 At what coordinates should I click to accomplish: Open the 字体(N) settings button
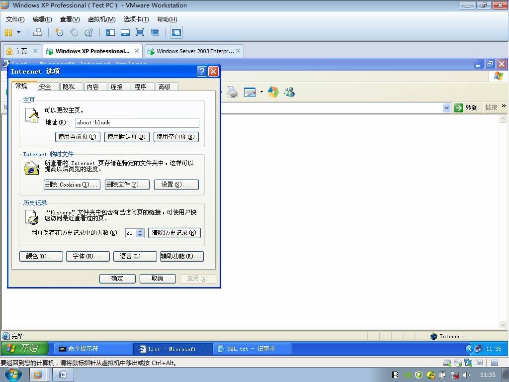coord(87,256)
